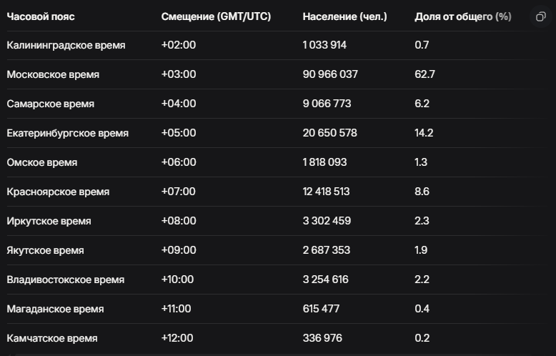Click the 'Смещение (GMT/UTC)' column header
This screenshot has height=356, width=556.
[x=216, y=16]
